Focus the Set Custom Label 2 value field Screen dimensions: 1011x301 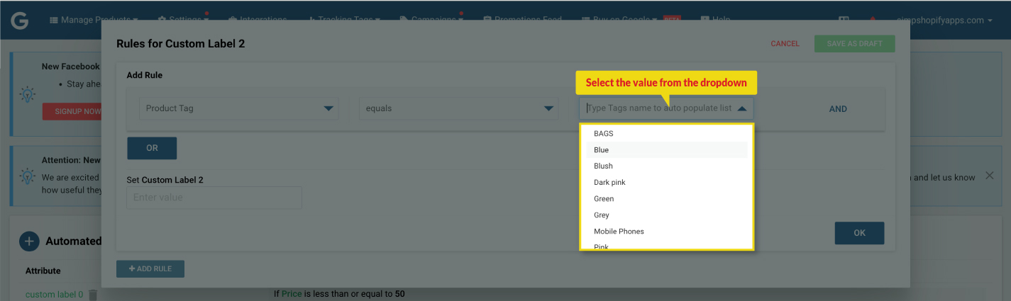pos(214,198)
